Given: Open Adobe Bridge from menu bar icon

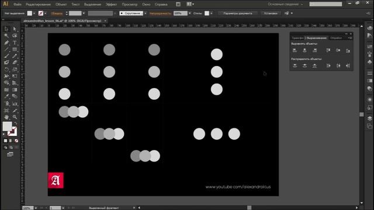Looking at the screenshot, I should click(178, 4).
